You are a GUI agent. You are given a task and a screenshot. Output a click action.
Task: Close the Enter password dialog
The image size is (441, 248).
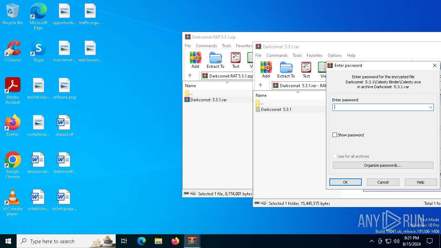click(x=434, y=65)
